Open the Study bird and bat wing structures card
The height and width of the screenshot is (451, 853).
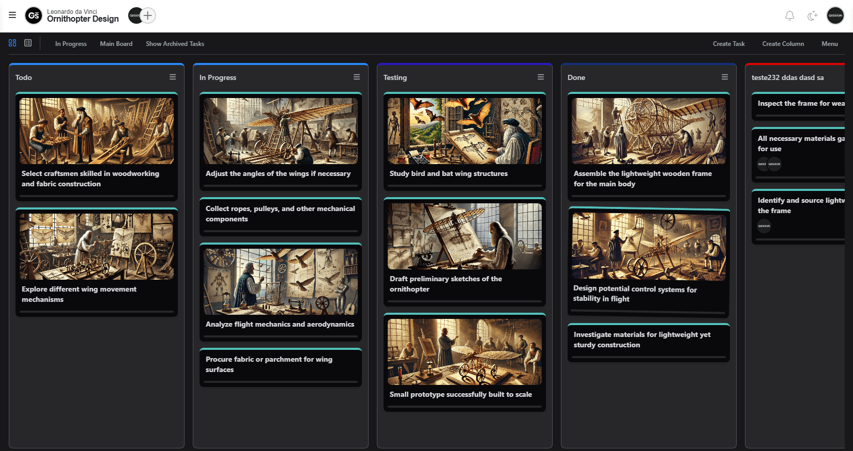point(448,174)
